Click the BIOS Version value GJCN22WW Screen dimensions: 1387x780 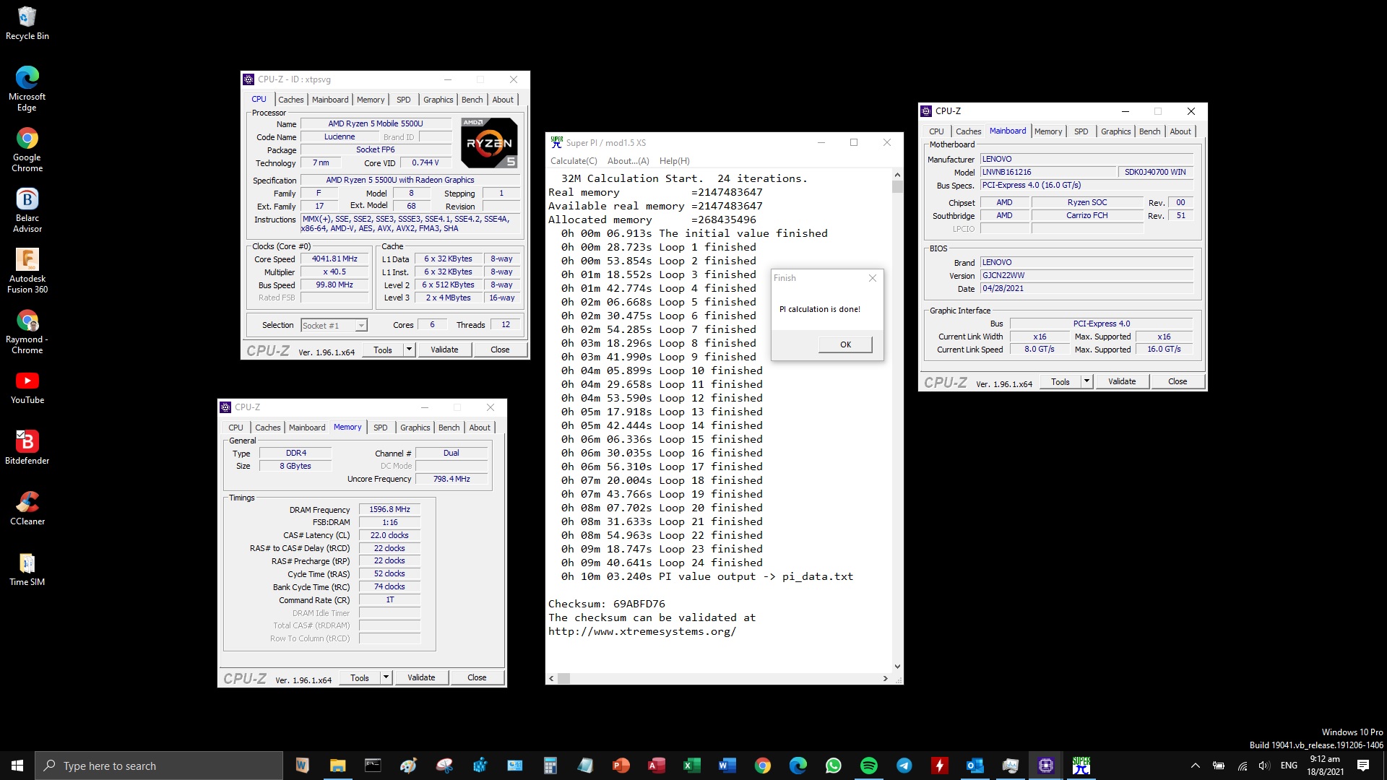[x=1086, y=275]
